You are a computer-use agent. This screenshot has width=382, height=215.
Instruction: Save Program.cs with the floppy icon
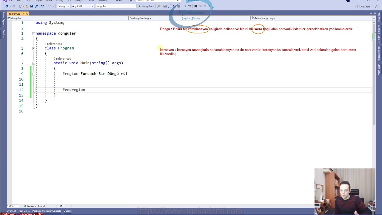[x=32, y=6]
